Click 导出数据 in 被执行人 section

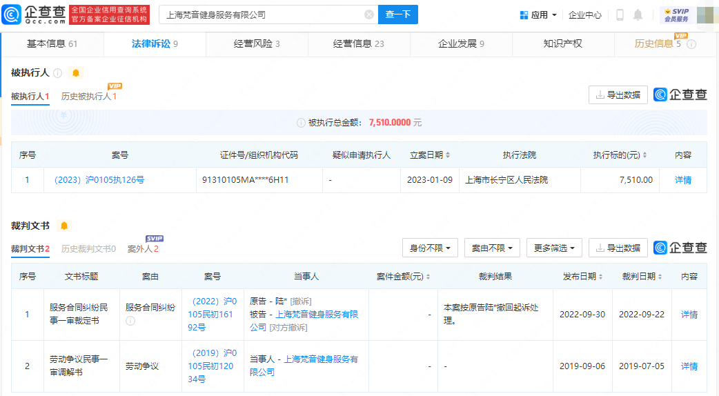618,95
